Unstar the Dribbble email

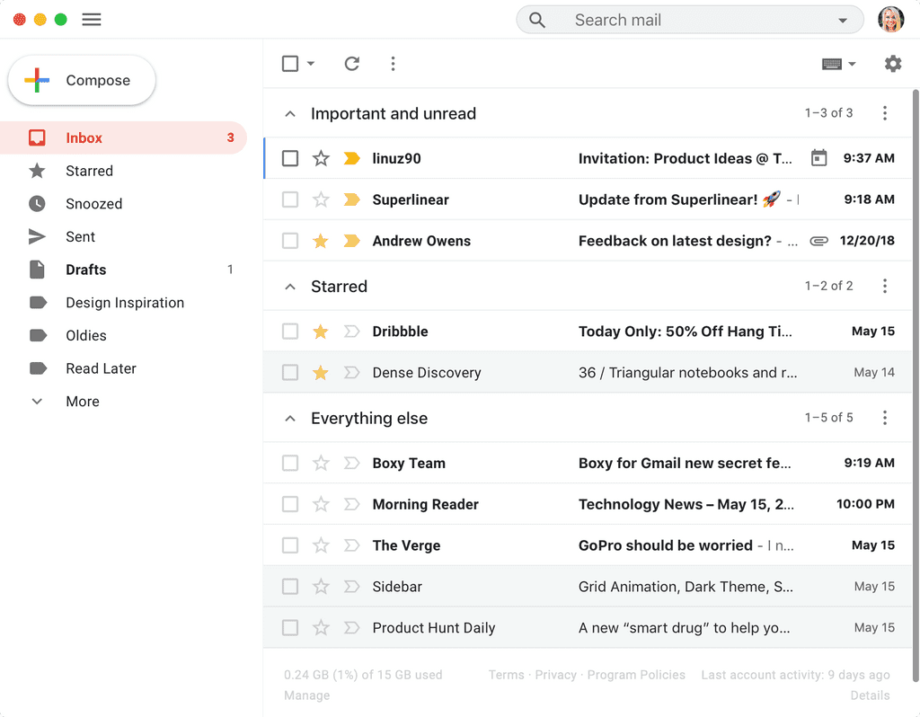pos(321,332)
